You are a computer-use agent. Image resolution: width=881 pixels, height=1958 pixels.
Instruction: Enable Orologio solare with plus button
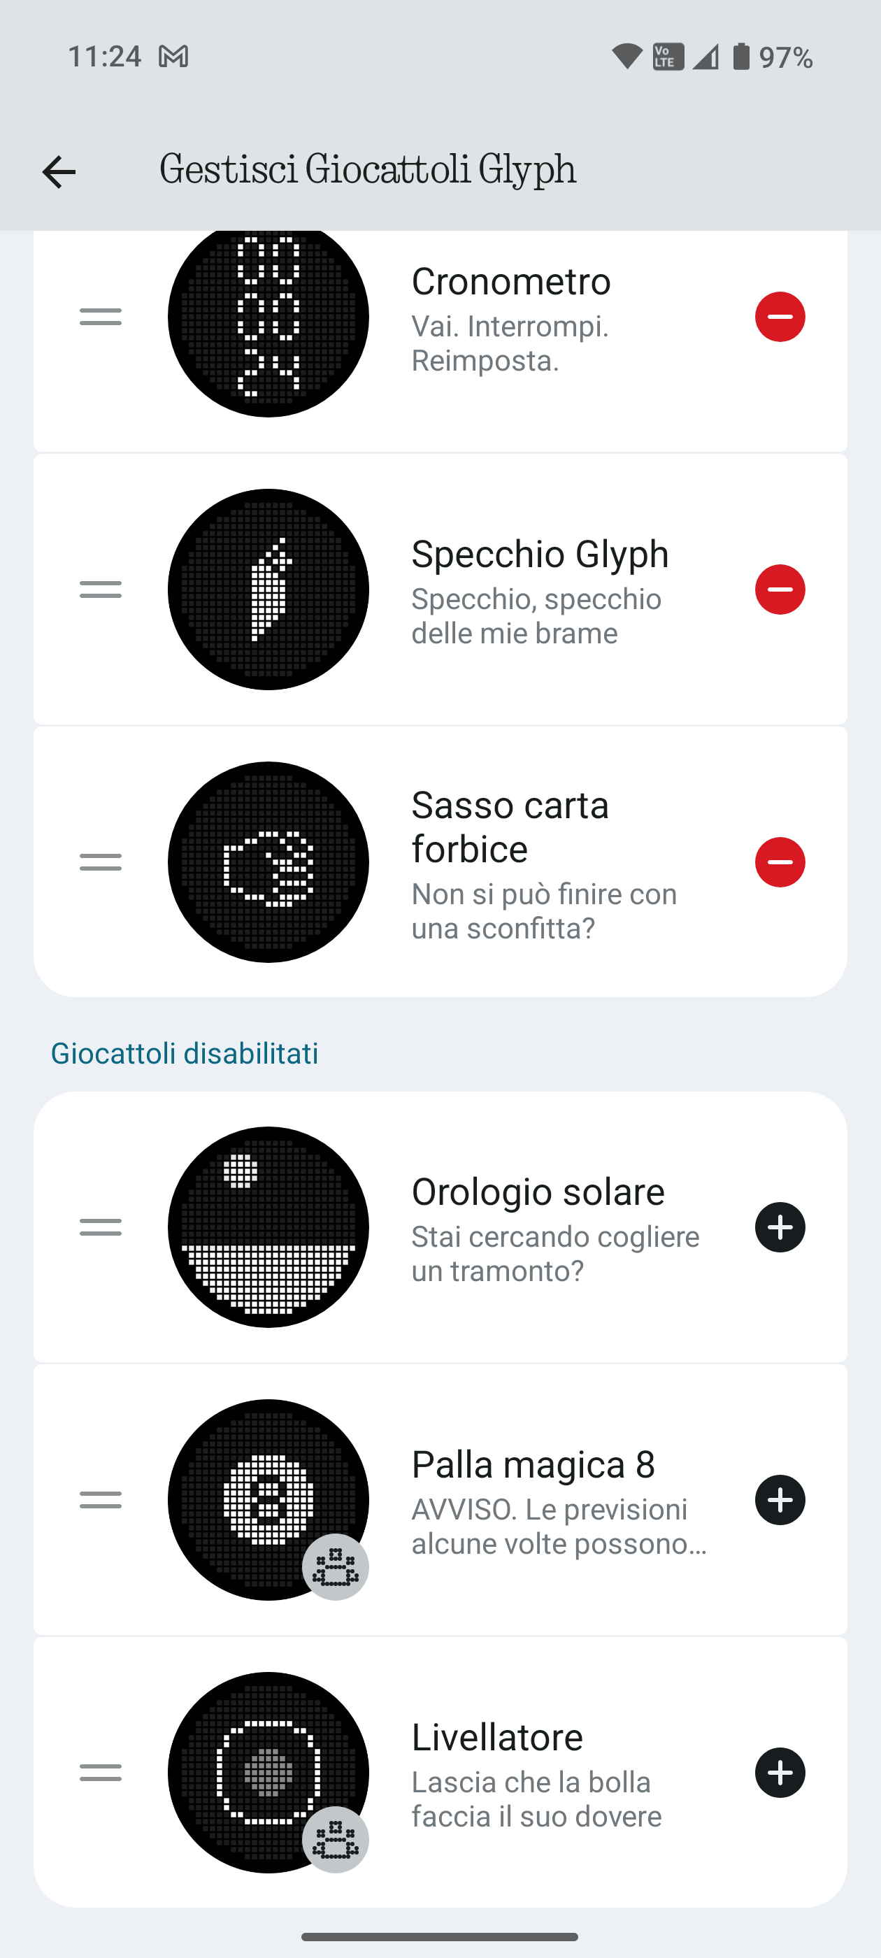click(779, 1227)
